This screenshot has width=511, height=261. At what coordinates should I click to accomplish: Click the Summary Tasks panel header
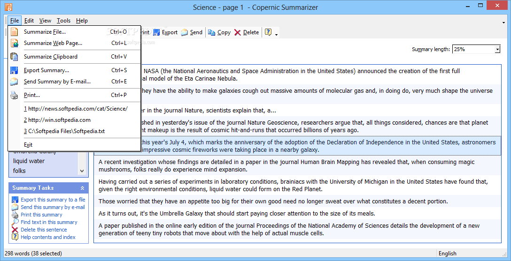48,188
